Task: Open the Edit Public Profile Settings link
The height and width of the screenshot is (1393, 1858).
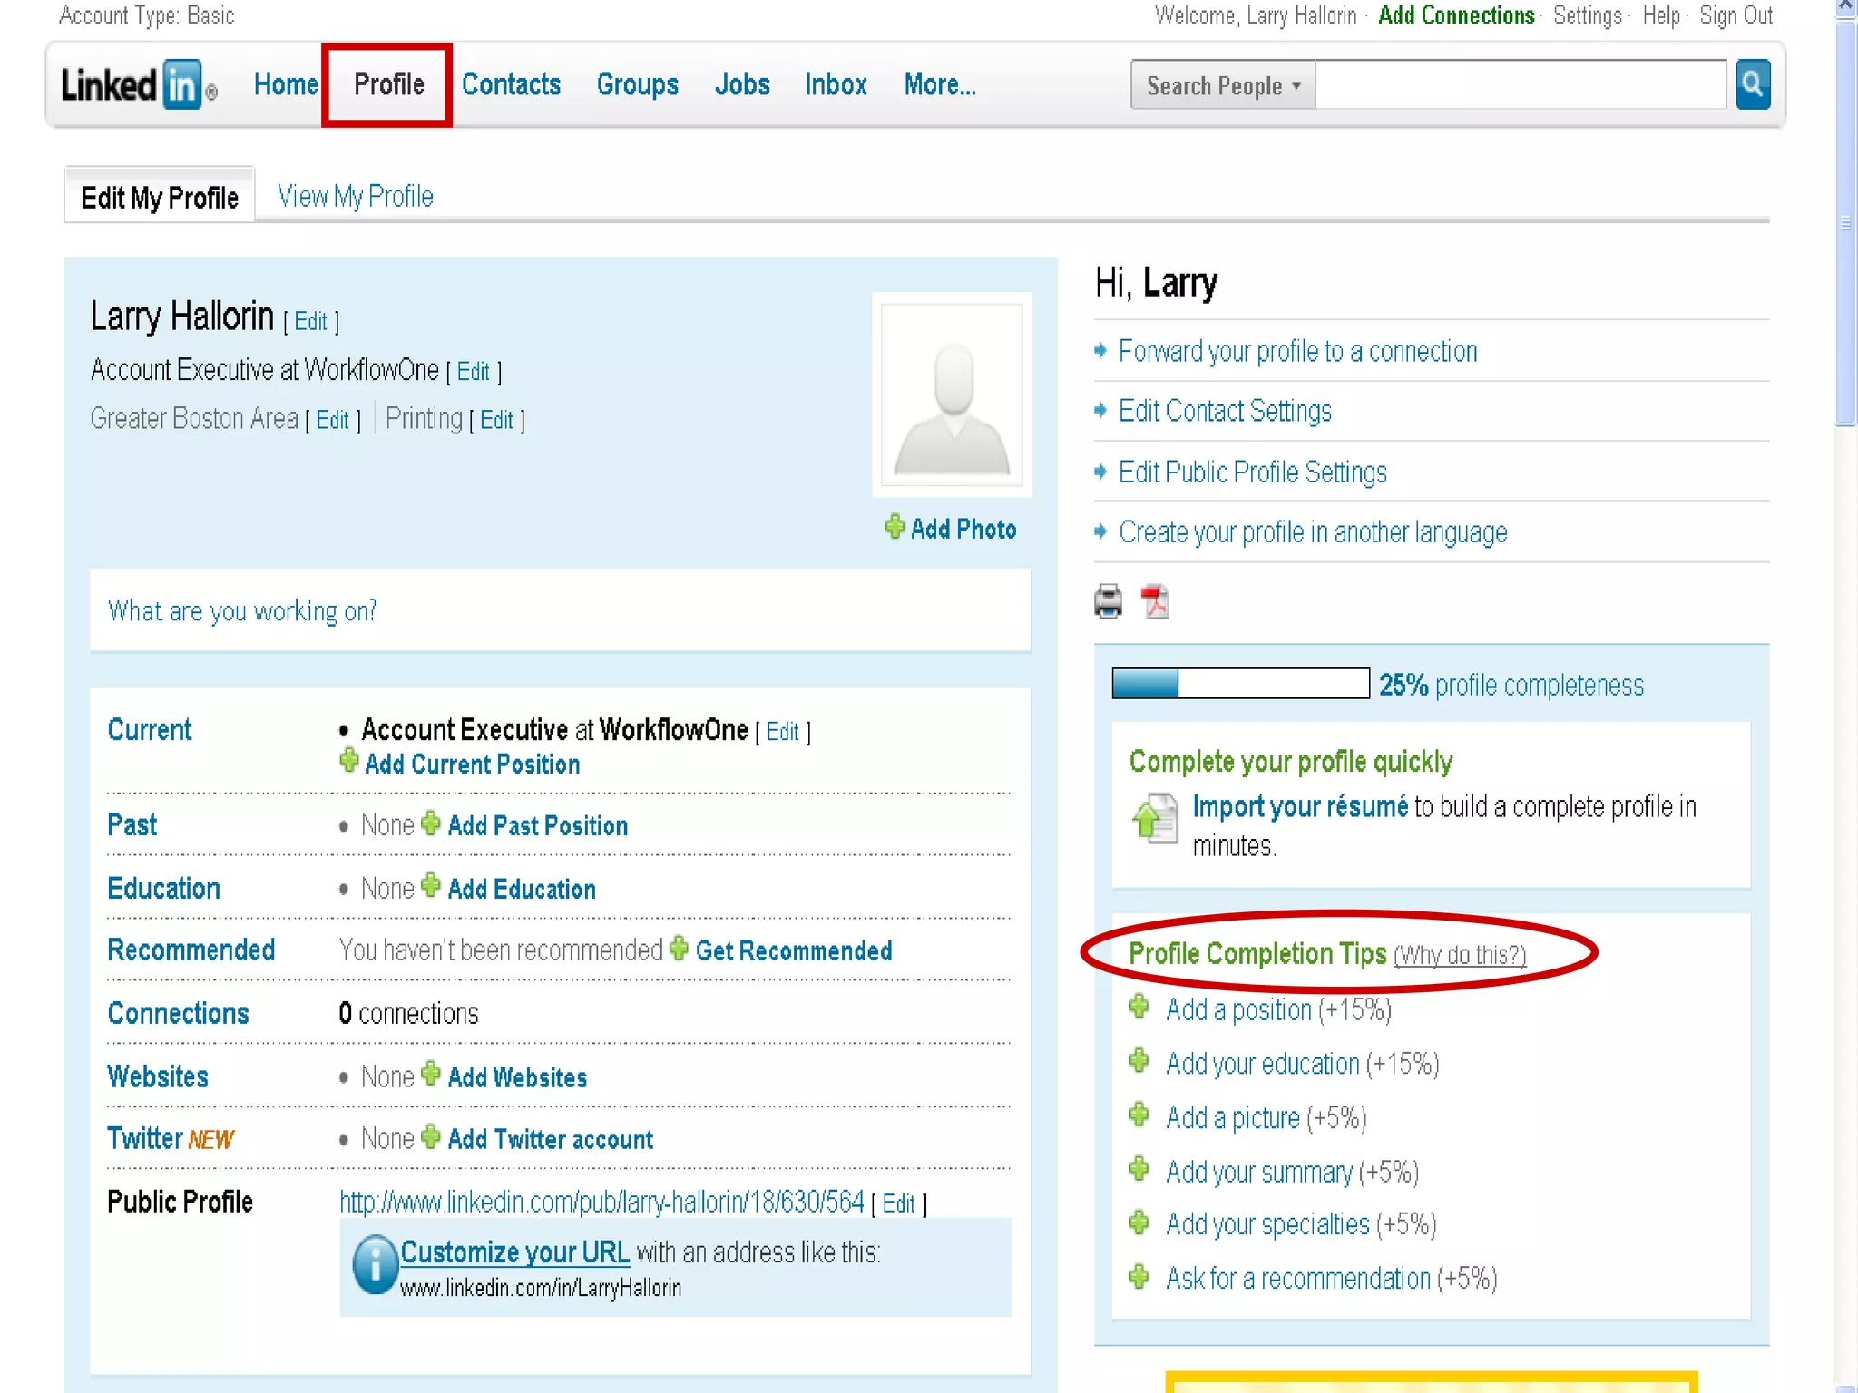Action: tap(1252, 472)
